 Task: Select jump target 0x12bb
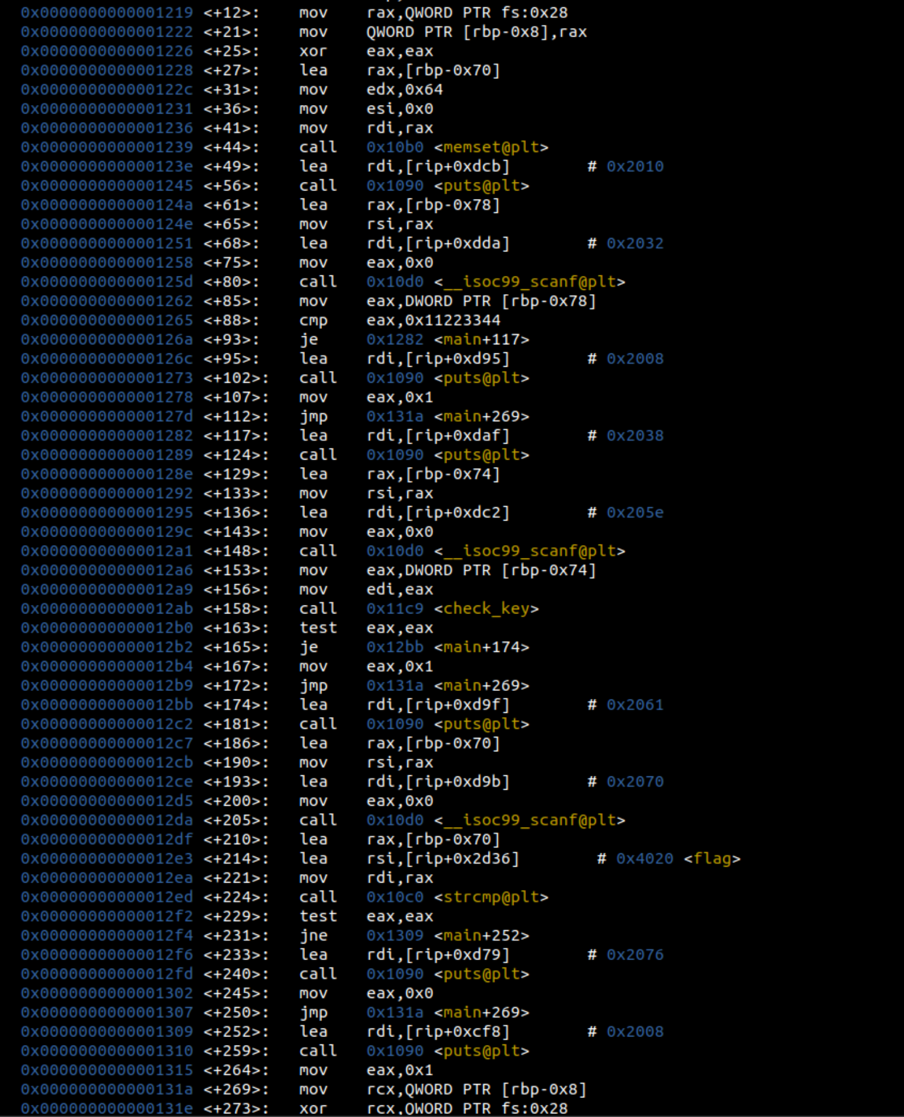pos(395,647)
